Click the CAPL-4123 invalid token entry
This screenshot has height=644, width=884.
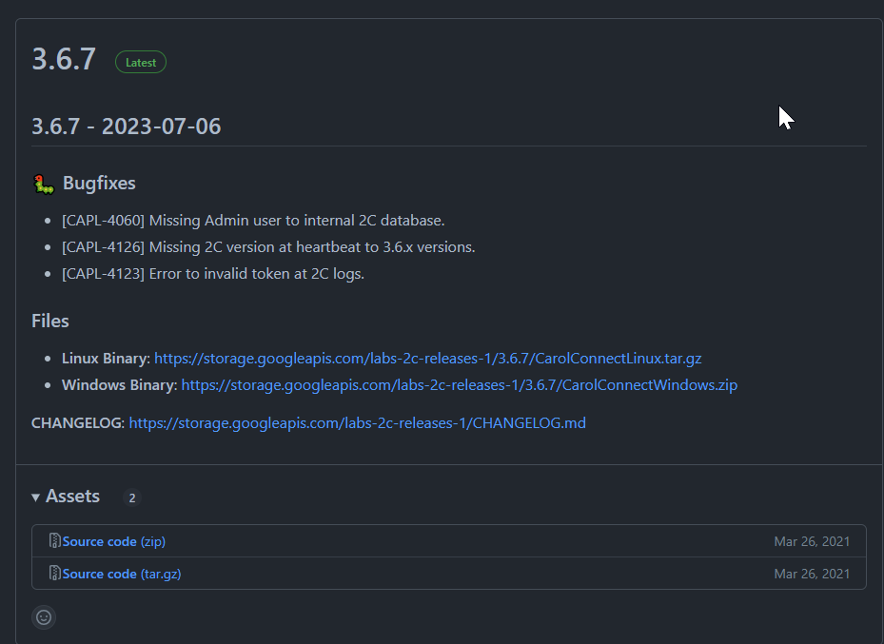pyautogui.click(x=213, y=274)
